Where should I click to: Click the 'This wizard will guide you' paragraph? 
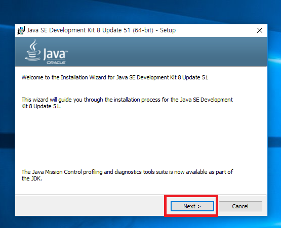tap(127, 103)
